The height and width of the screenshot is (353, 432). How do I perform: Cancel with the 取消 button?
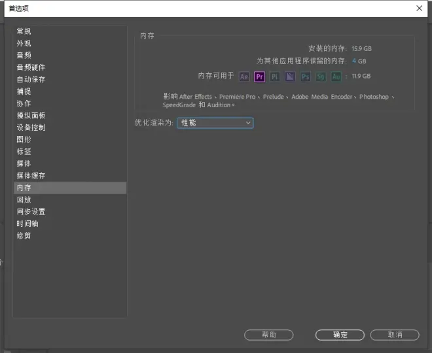(x=395, y=335)
